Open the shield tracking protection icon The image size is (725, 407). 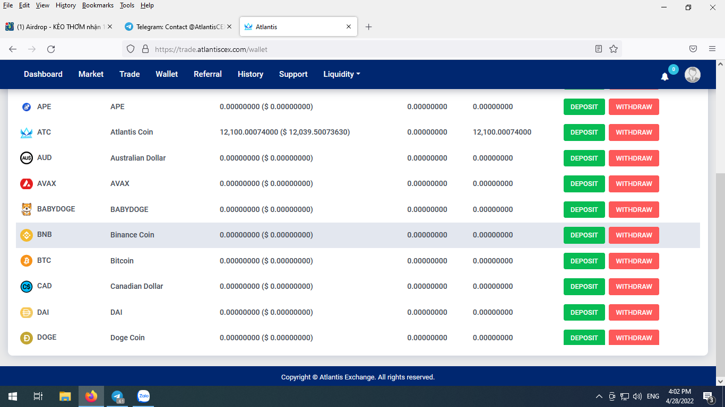(x=131, y=49)
